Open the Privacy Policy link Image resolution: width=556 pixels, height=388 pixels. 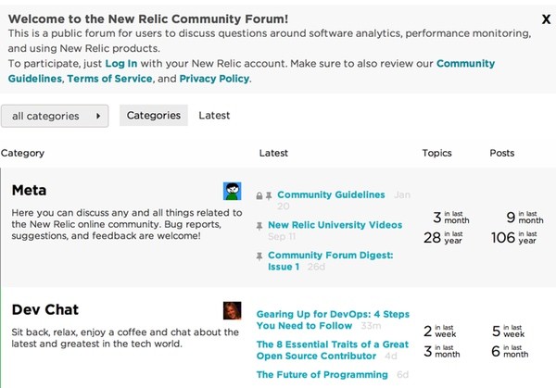[x=214, y=79]
